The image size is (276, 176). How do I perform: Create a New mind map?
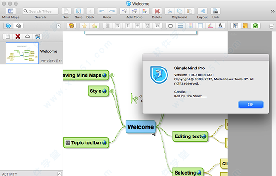pyautogui.click(x=66, y=11)
